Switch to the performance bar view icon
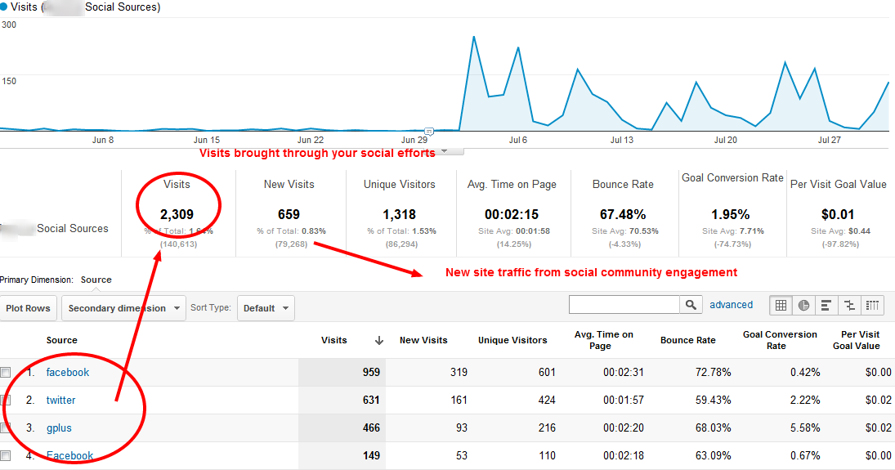 826,306
